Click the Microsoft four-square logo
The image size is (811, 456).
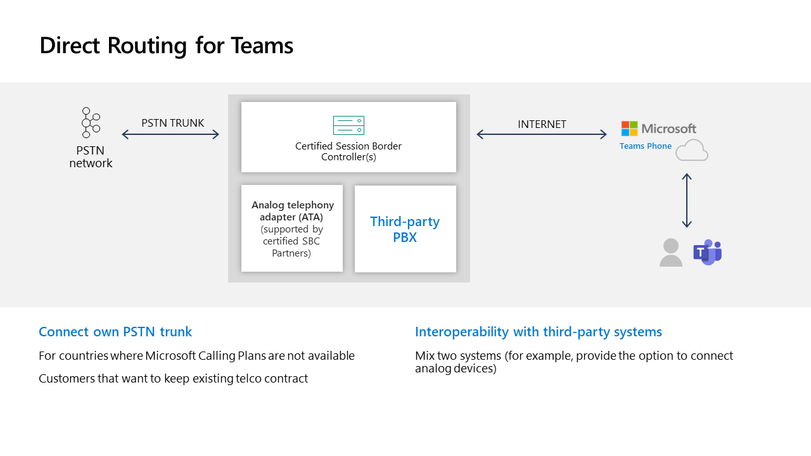tap(629, 129)
